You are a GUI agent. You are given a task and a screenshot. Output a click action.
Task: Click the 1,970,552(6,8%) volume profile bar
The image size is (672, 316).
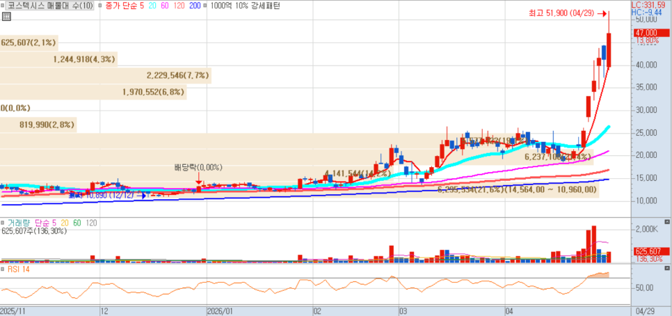pyautogui.click(x=93, y=92)
